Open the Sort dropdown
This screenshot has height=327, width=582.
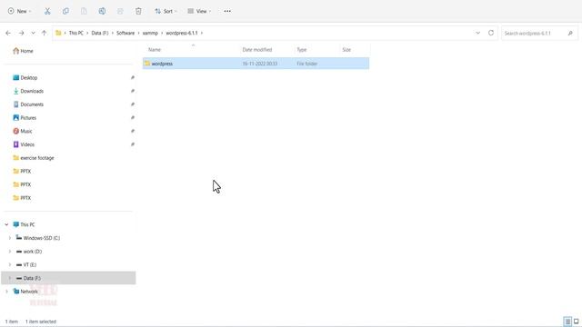[x=166, y=11]
